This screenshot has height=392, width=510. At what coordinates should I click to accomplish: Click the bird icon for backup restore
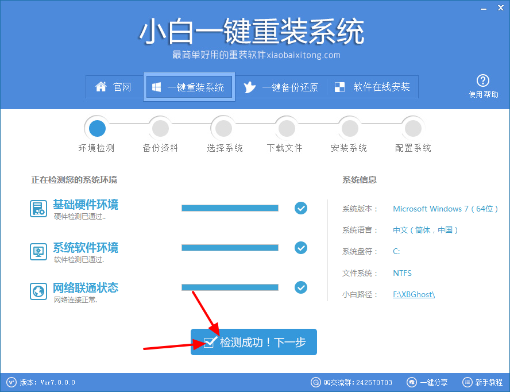(249, 87)
